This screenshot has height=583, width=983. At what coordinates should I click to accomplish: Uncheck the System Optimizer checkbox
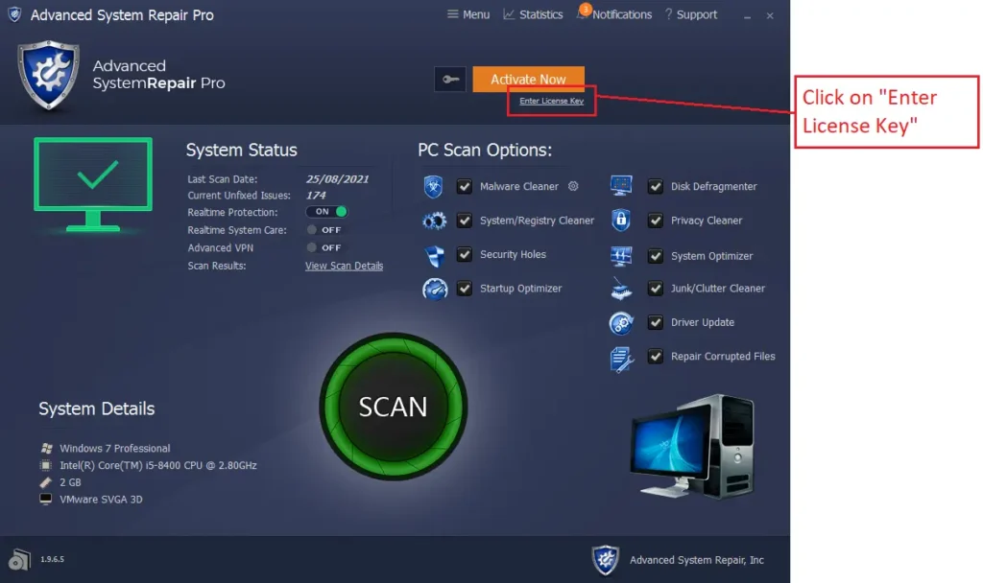tap(655, 256)
